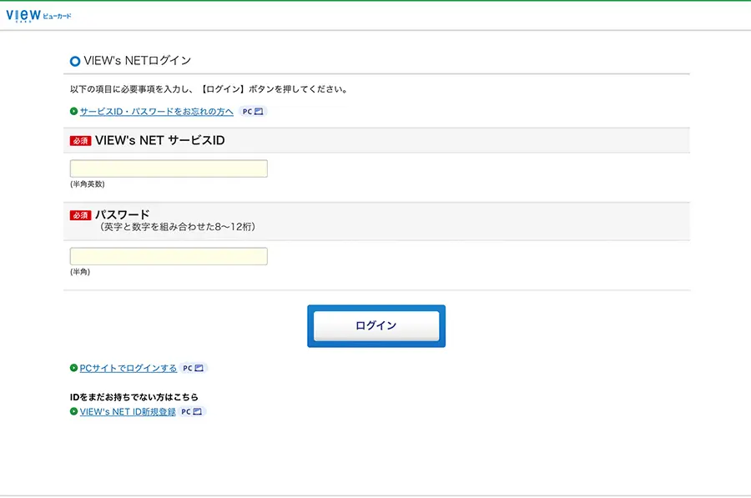Click the VIEW's NET サービスID input field
The height and width of the screenshot is (498, 751).
(168, 168)
